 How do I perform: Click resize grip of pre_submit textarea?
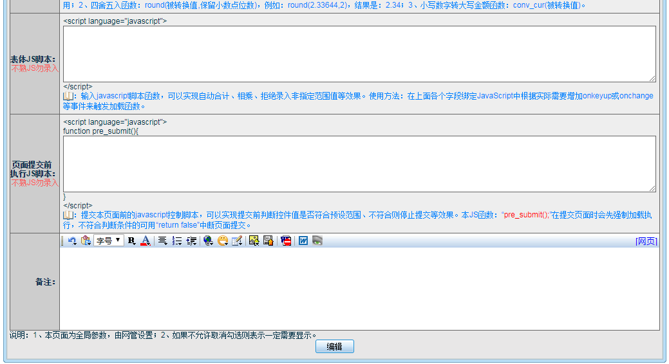pyautogui.click(x=653, y=189)
